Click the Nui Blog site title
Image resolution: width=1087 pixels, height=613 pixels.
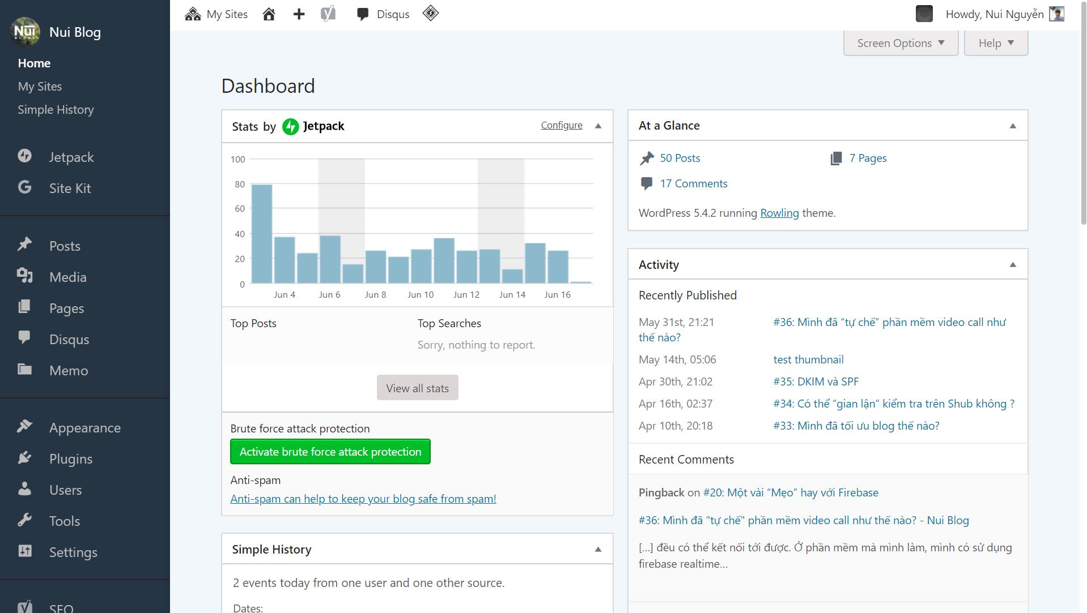(75, 32)
